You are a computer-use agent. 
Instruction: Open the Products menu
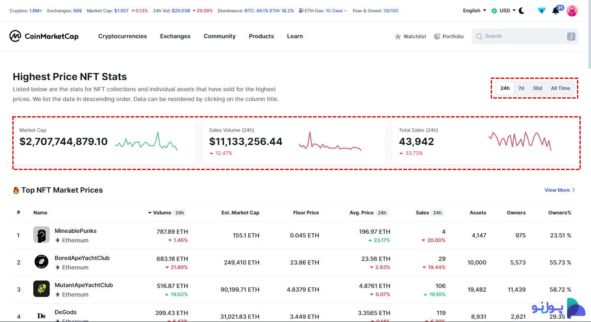pos(261,36)
